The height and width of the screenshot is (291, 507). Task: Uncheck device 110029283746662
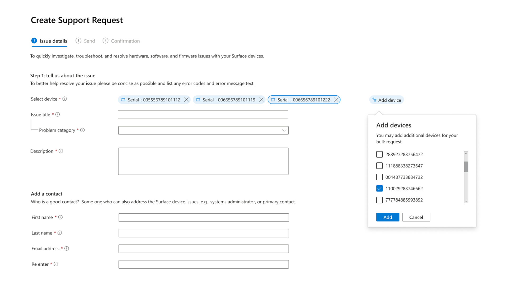tap(379, 189)
